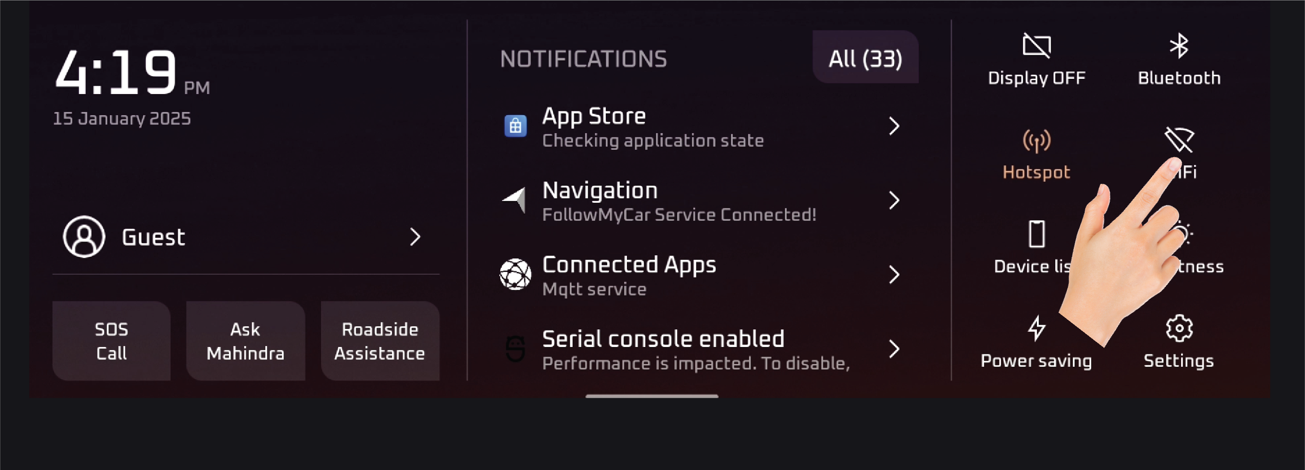Viewport: 1305px width, 470px height.
Task: Expand the Connected Apps notification arrow
Action: coord(894,274)
